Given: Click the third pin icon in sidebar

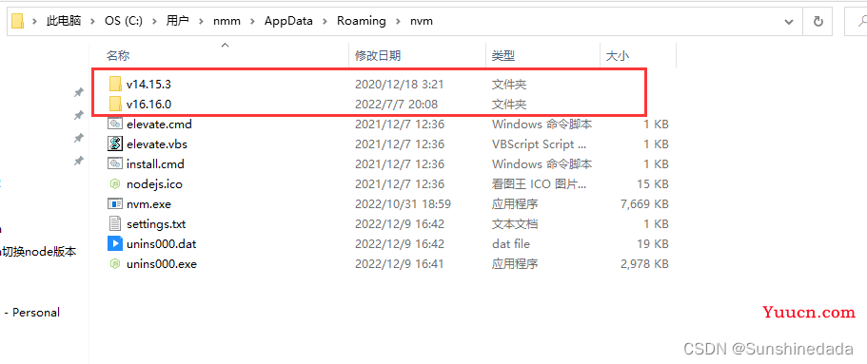Looking at the screenshot, I should click(x=79, y=138).
